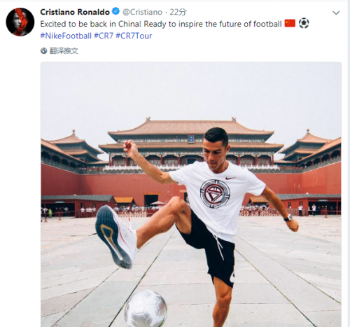Open the #NikeFootball hashtag
This screenshot has height=327, width=350.
point(66,36)
